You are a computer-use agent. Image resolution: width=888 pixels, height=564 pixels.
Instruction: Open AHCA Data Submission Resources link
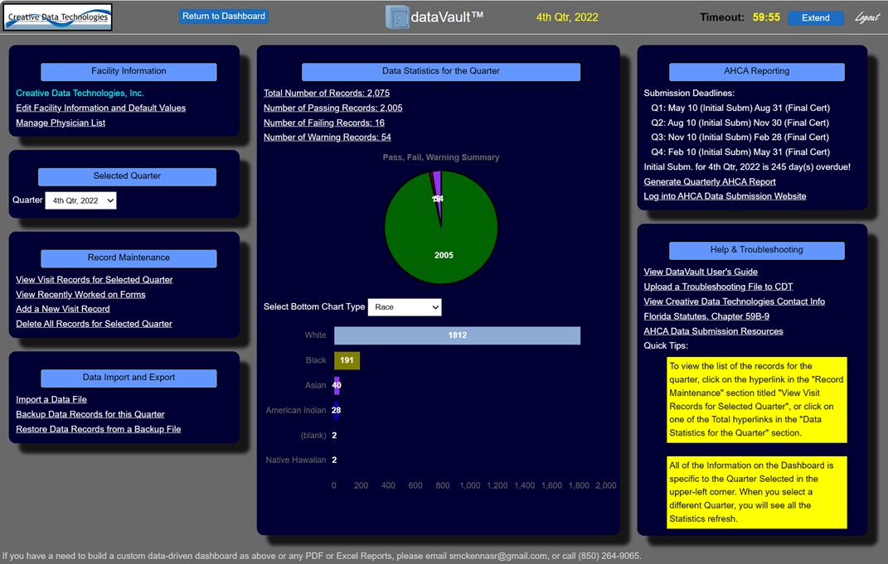click(713, 331)
